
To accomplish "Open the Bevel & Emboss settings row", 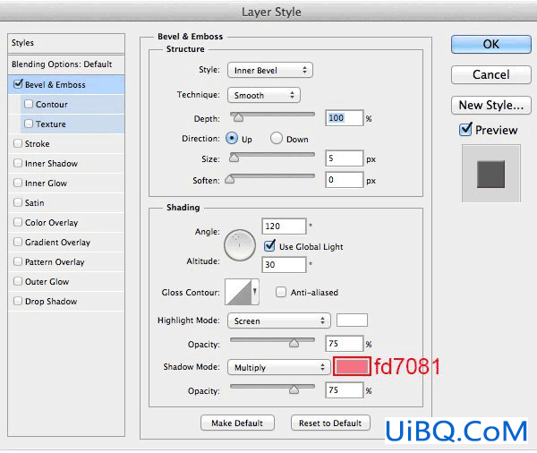I will click(x=66, y=85).
